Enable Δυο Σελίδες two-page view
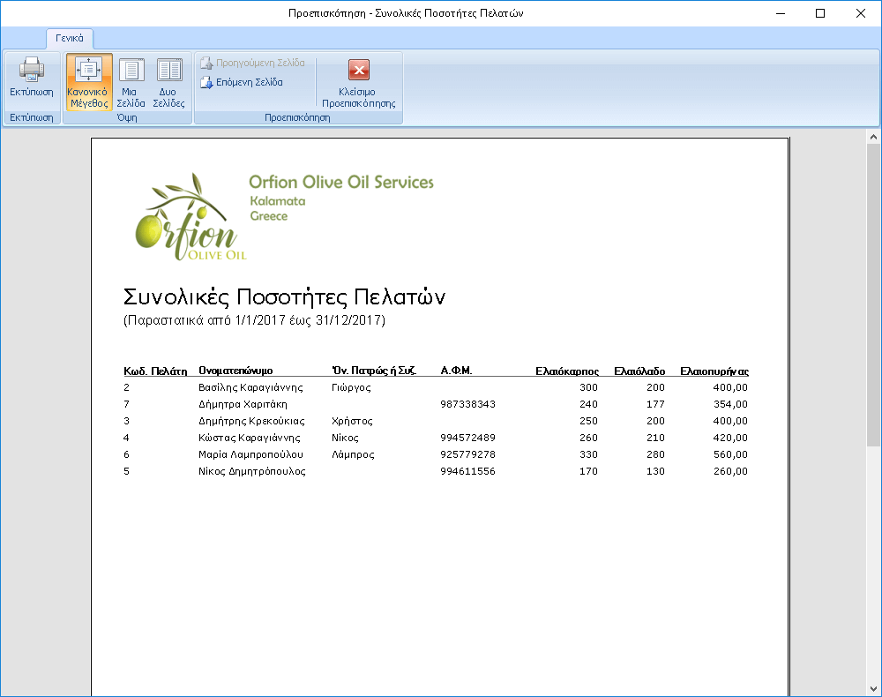This screenshot has width=882, height=697. click(168, 81)
